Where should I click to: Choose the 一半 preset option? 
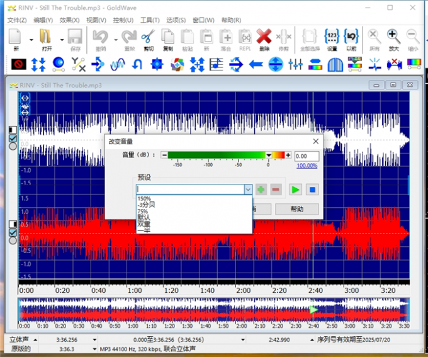(194, 230)
